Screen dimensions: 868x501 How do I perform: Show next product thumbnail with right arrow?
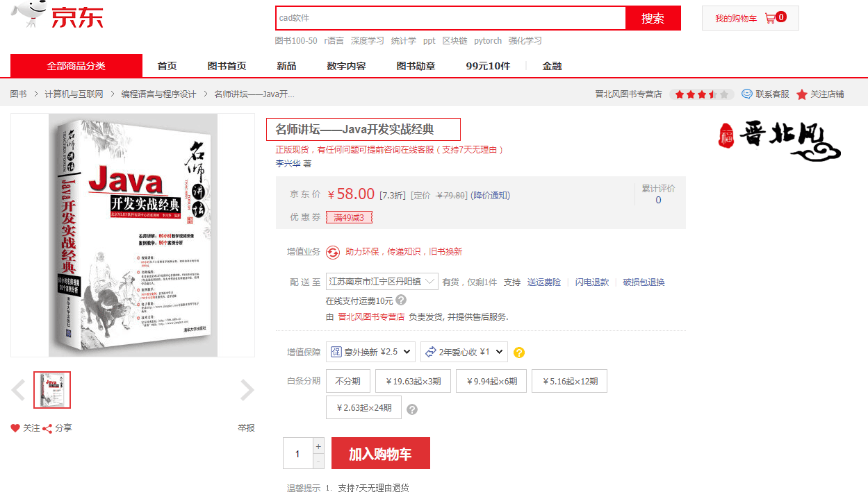coord(247,390)
